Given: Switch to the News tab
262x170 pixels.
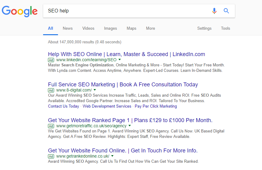Looking at the screenshot, I should pos(68,28).
